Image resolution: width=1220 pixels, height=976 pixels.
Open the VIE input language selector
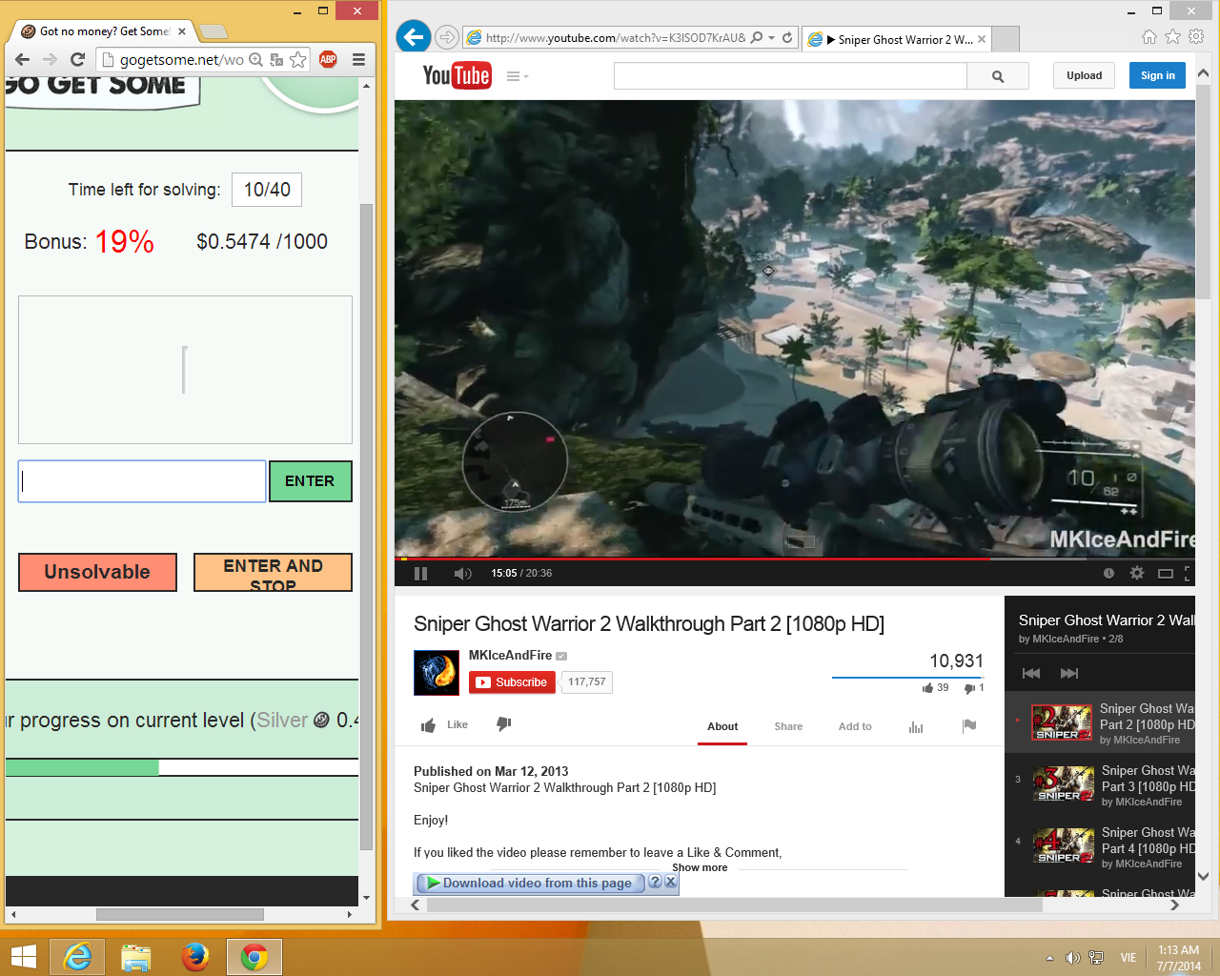(1128, 958)
